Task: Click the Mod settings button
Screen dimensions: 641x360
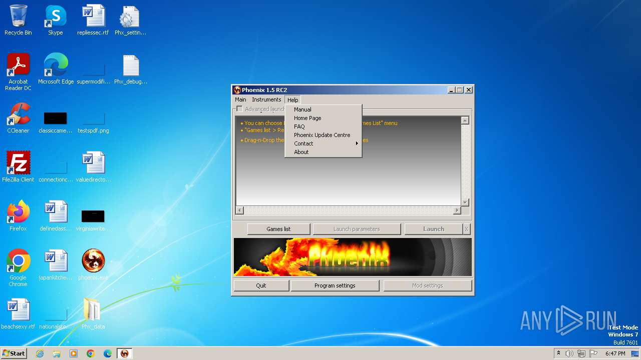Action: click(x=427, y=285)
